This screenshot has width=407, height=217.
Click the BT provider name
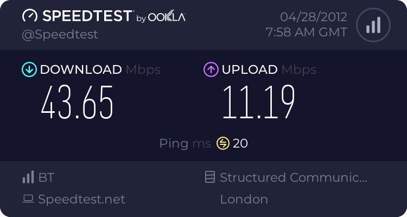(46, 177)
